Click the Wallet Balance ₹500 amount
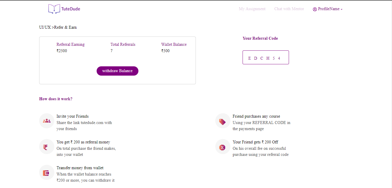The image size is (392, 188). point(165,51)
